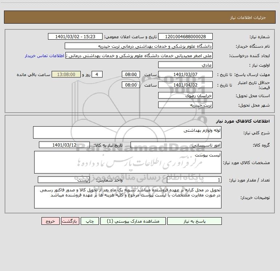Click priority field 'عادی'
280x271 pixels.
tap(185, 65)
